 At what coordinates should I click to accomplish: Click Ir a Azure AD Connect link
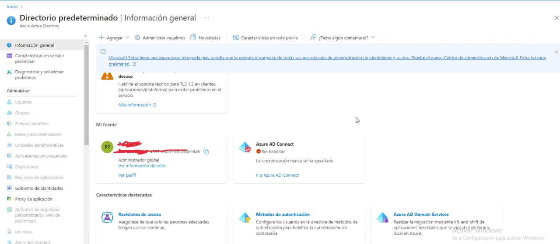[277, 175]
